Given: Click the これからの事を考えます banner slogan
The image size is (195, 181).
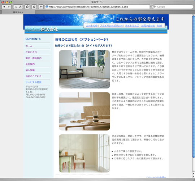Looking at the screenshot, I should click(x=140, y=19).
